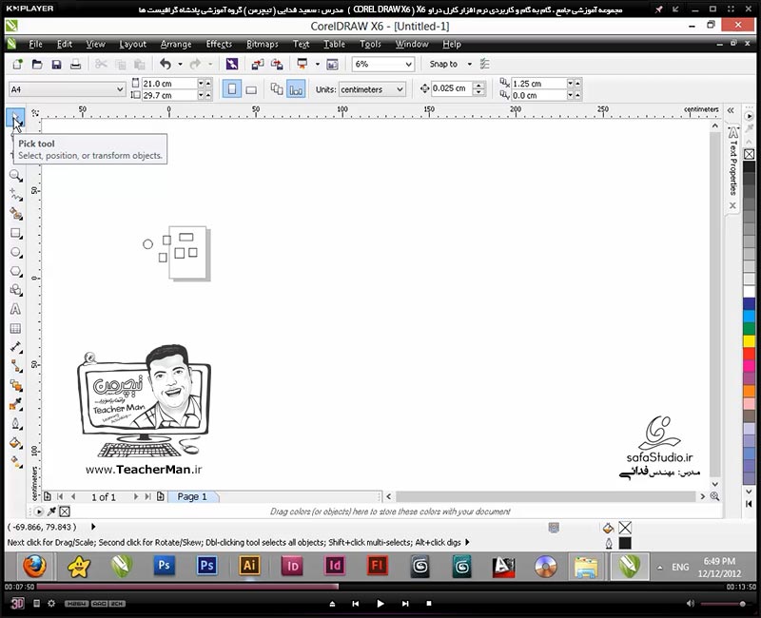The image size is (761, 618).
Task: Click the nudge distance 0.025 cm field
Action: coord(451,88)
